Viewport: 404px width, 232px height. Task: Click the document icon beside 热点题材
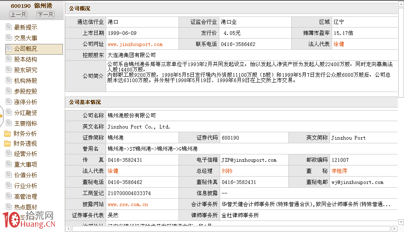(x=9, y=207)
